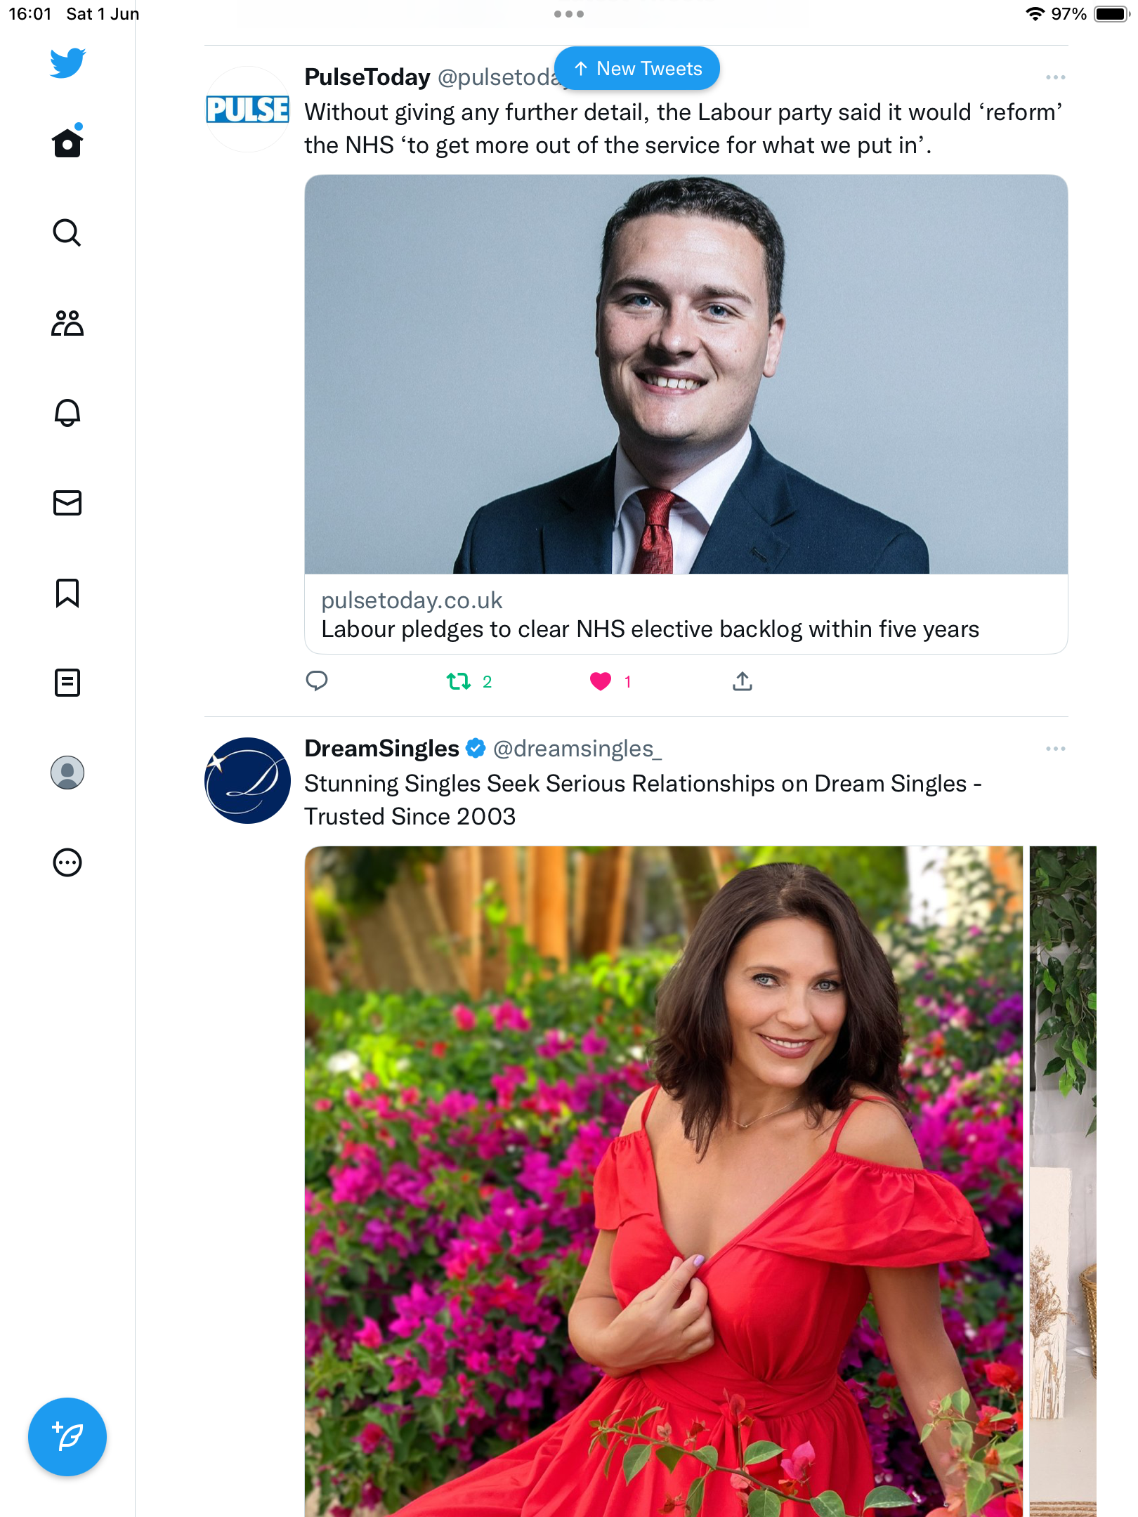The image size is (1138, 1517).
Task: Open Bookmarks icon in sidebar
Action: (x=67, y=593)
